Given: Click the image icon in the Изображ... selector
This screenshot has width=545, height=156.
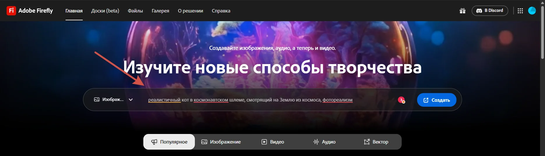Looking at the screenshot, I should tap(97, 100).
